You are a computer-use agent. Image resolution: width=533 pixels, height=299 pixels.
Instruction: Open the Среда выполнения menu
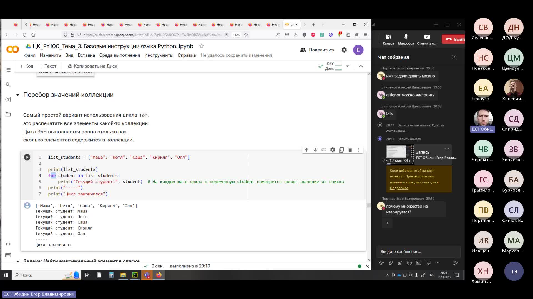coord(120,55)
